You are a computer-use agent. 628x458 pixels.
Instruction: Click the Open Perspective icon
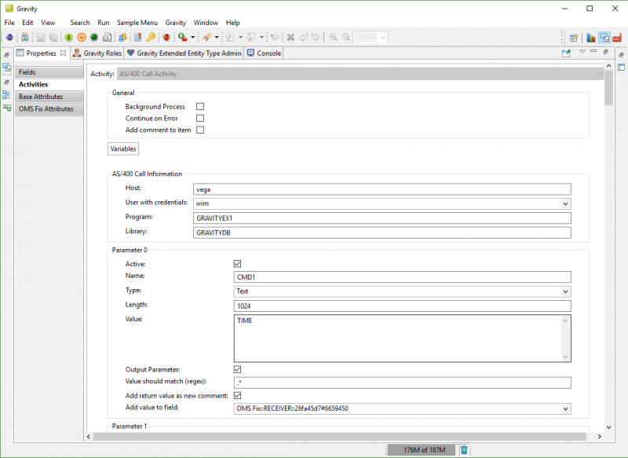click(x=575, y=37)
